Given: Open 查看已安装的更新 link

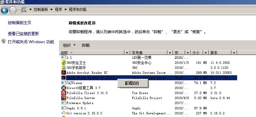Looking at the screenshot, I should coord(23,34).
